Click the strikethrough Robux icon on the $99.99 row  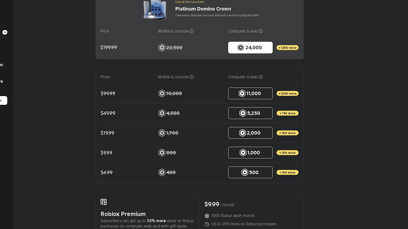pos(162,93)
